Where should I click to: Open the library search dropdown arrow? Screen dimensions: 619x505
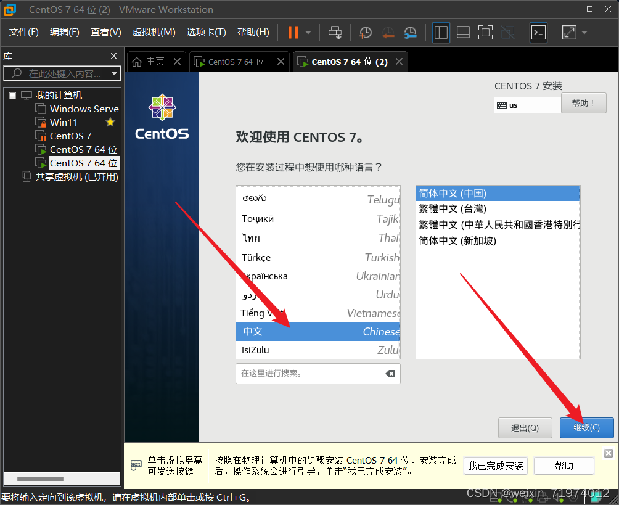click(x=115, y=73)
